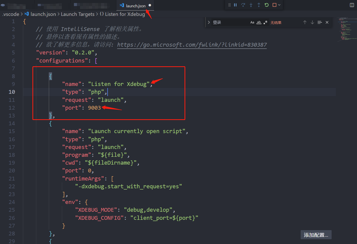This screenshot has width=357, height=244.
Task: Expand the replace field in find widget
Action: [209, 22]
